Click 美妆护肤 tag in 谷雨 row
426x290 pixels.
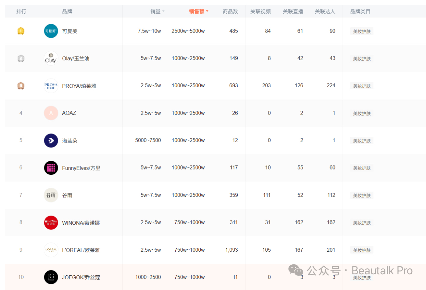(x=362, y=195)
